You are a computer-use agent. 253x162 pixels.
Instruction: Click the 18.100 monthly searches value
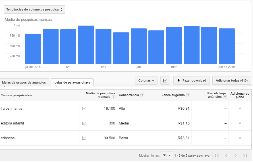coord(109,109)
